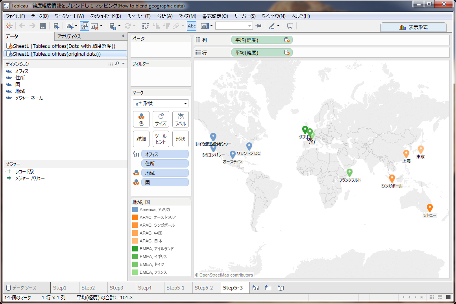Click the 色 color marks button
Image resolution: width=456 pixels, height=304 pixels.
(141, 119)
